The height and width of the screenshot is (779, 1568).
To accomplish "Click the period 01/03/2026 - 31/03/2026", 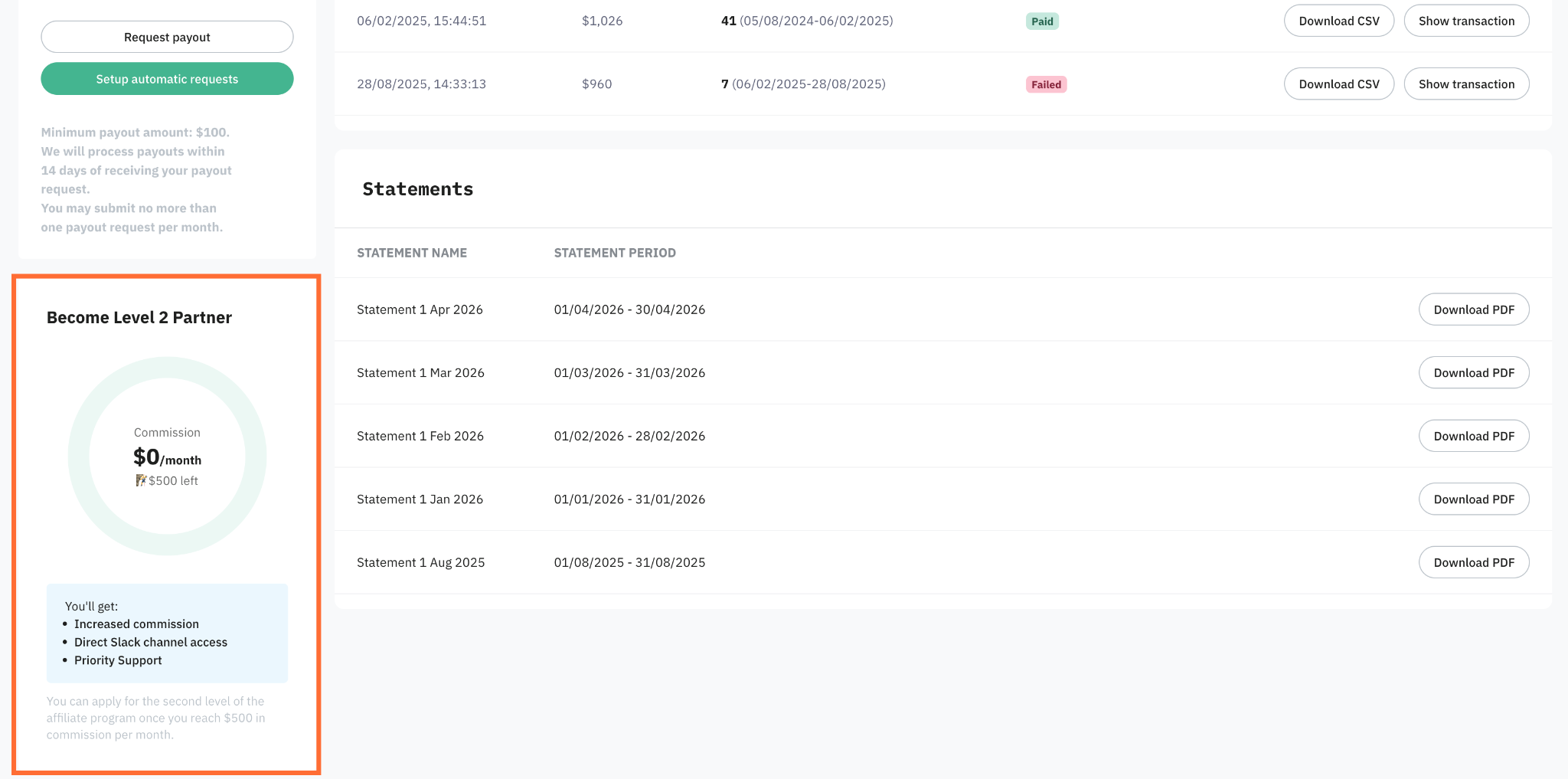I will point(629,373).
